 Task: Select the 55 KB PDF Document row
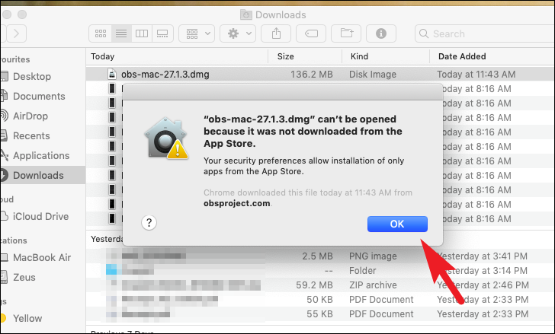click(x=320, y=314)
